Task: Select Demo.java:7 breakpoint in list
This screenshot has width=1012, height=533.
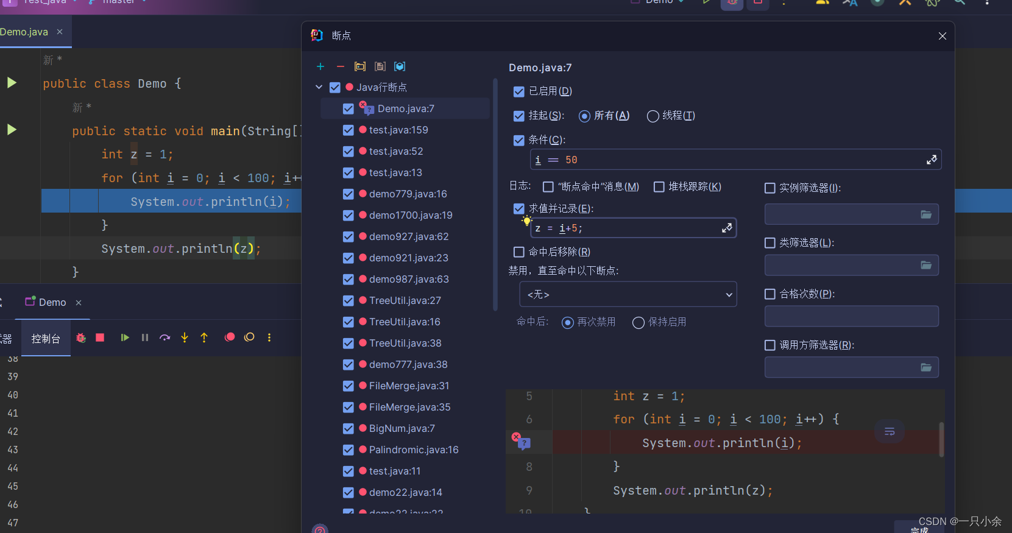Action: [406, 108]
